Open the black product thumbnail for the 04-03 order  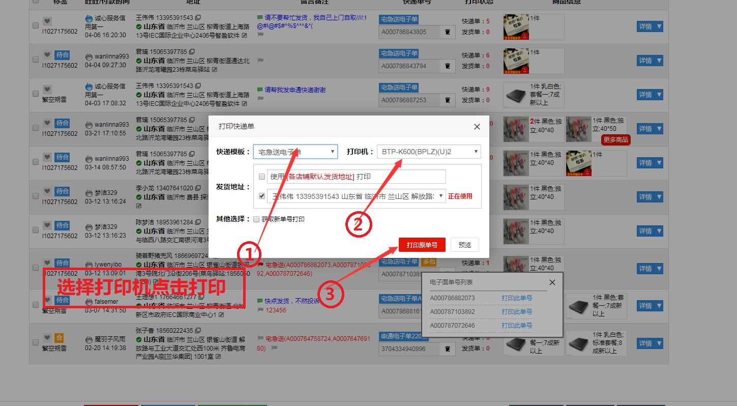point(516,95)
